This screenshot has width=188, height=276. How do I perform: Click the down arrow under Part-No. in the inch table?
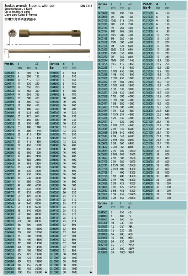[99, 7]
